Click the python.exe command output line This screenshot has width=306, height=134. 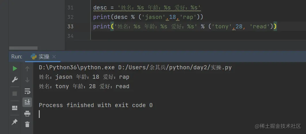(x=135, y=67)
